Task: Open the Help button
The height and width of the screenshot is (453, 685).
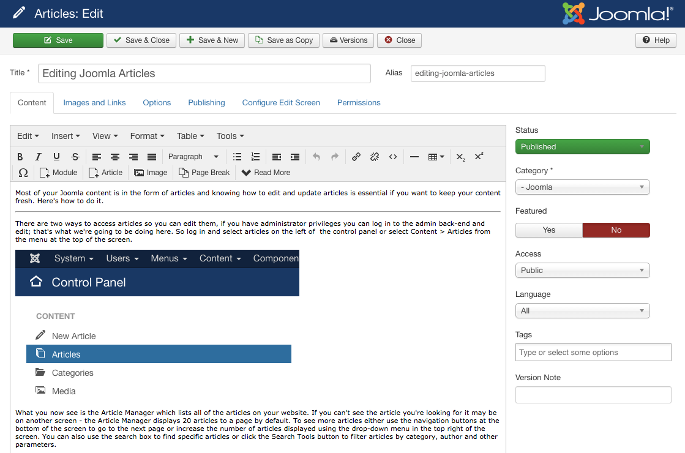Action: tap(656, 40)
